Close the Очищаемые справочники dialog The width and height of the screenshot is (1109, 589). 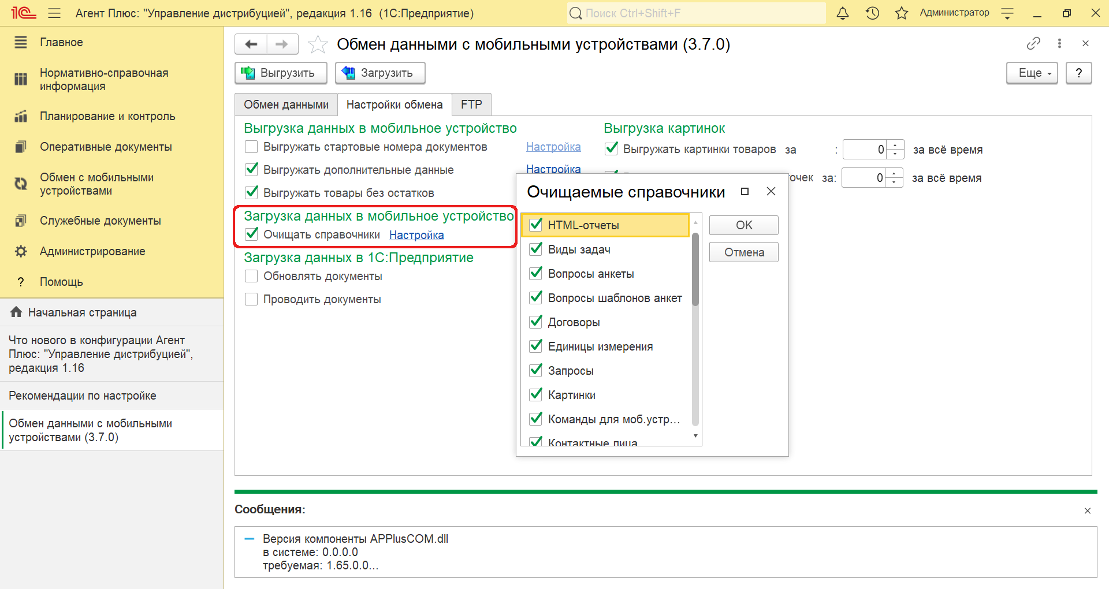point(771,192)
